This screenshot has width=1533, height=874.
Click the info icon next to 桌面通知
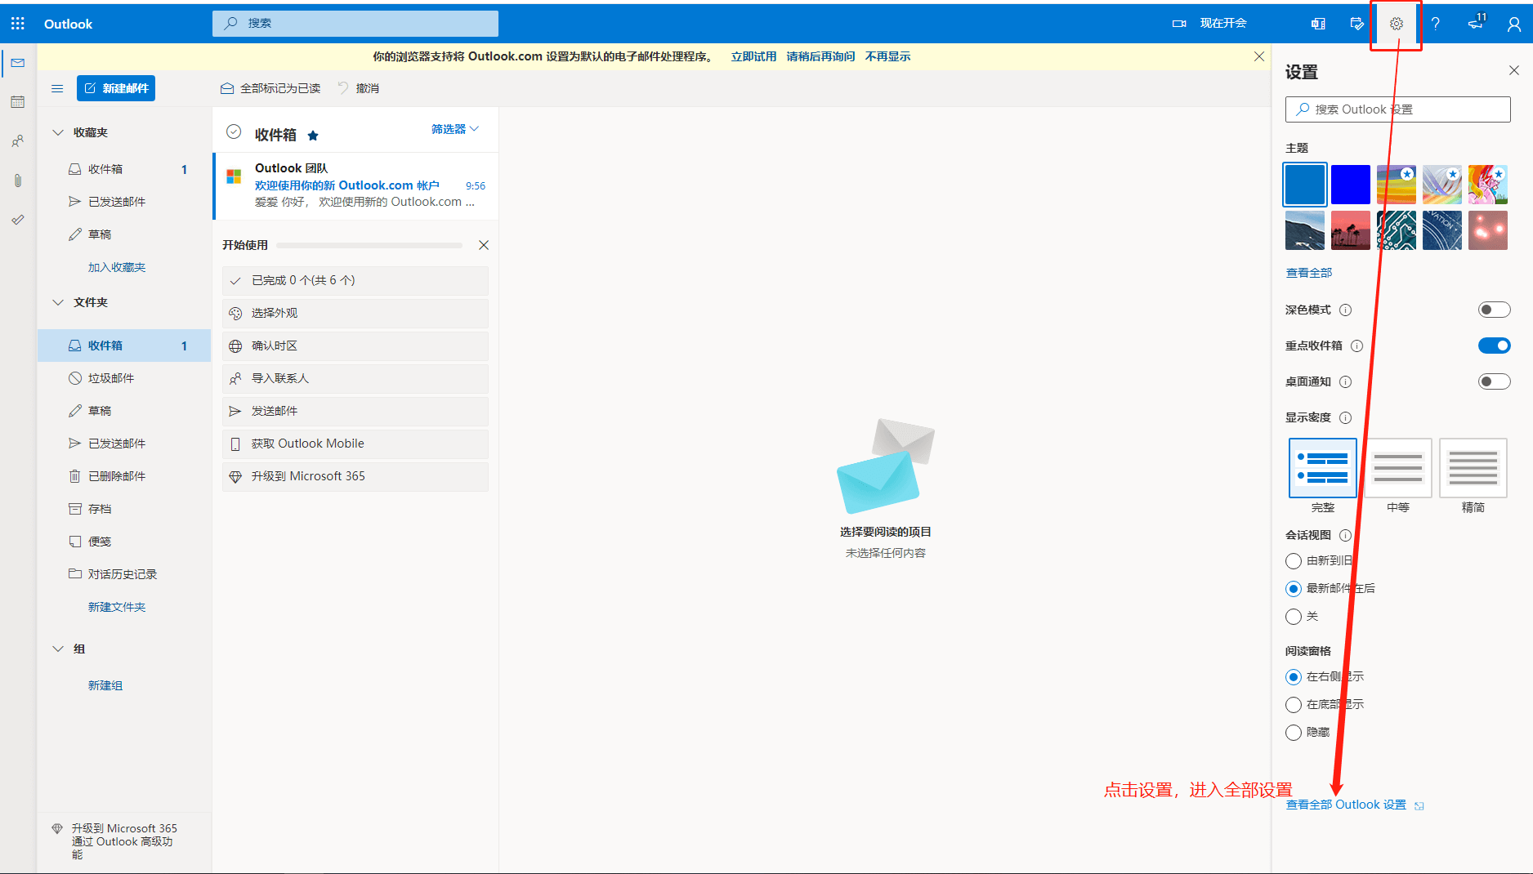1346,382
